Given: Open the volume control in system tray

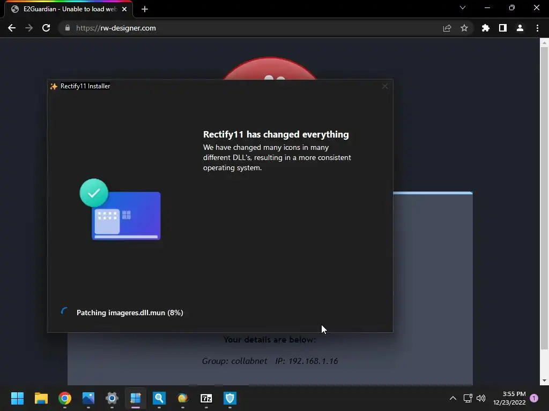Looking at the screenshot, I should pyautogui.click(x=481, y=398).
